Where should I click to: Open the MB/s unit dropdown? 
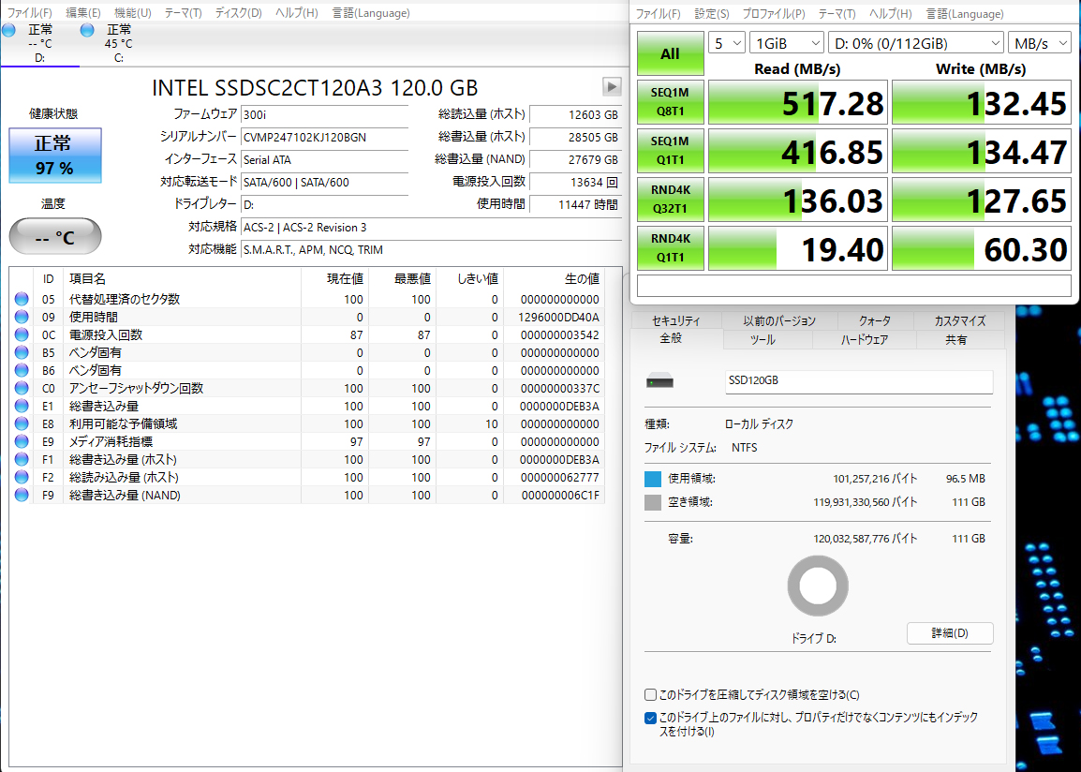(1039, 43)
